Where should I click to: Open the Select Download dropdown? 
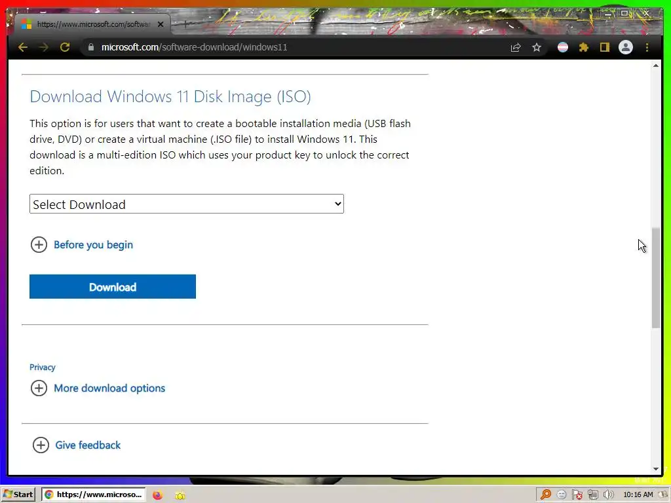(187, 204)
